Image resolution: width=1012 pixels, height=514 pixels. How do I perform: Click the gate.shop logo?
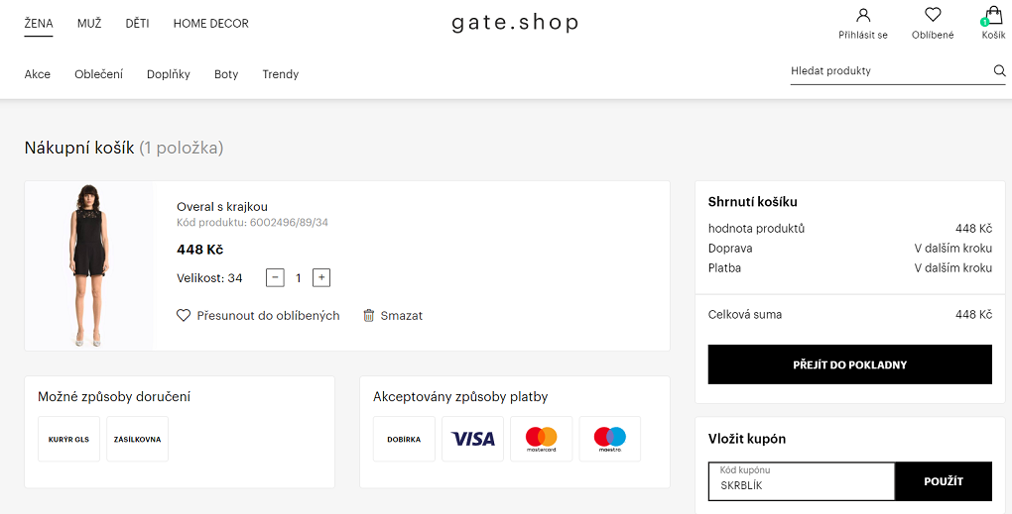click(x=514, y=23)
